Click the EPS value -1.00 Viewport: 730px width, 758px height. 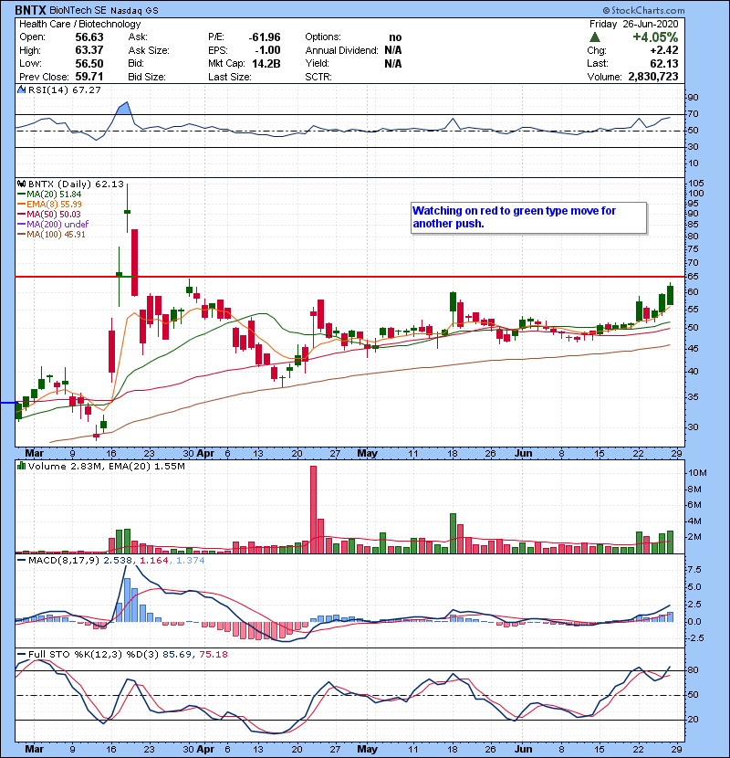tap(267, 50)
